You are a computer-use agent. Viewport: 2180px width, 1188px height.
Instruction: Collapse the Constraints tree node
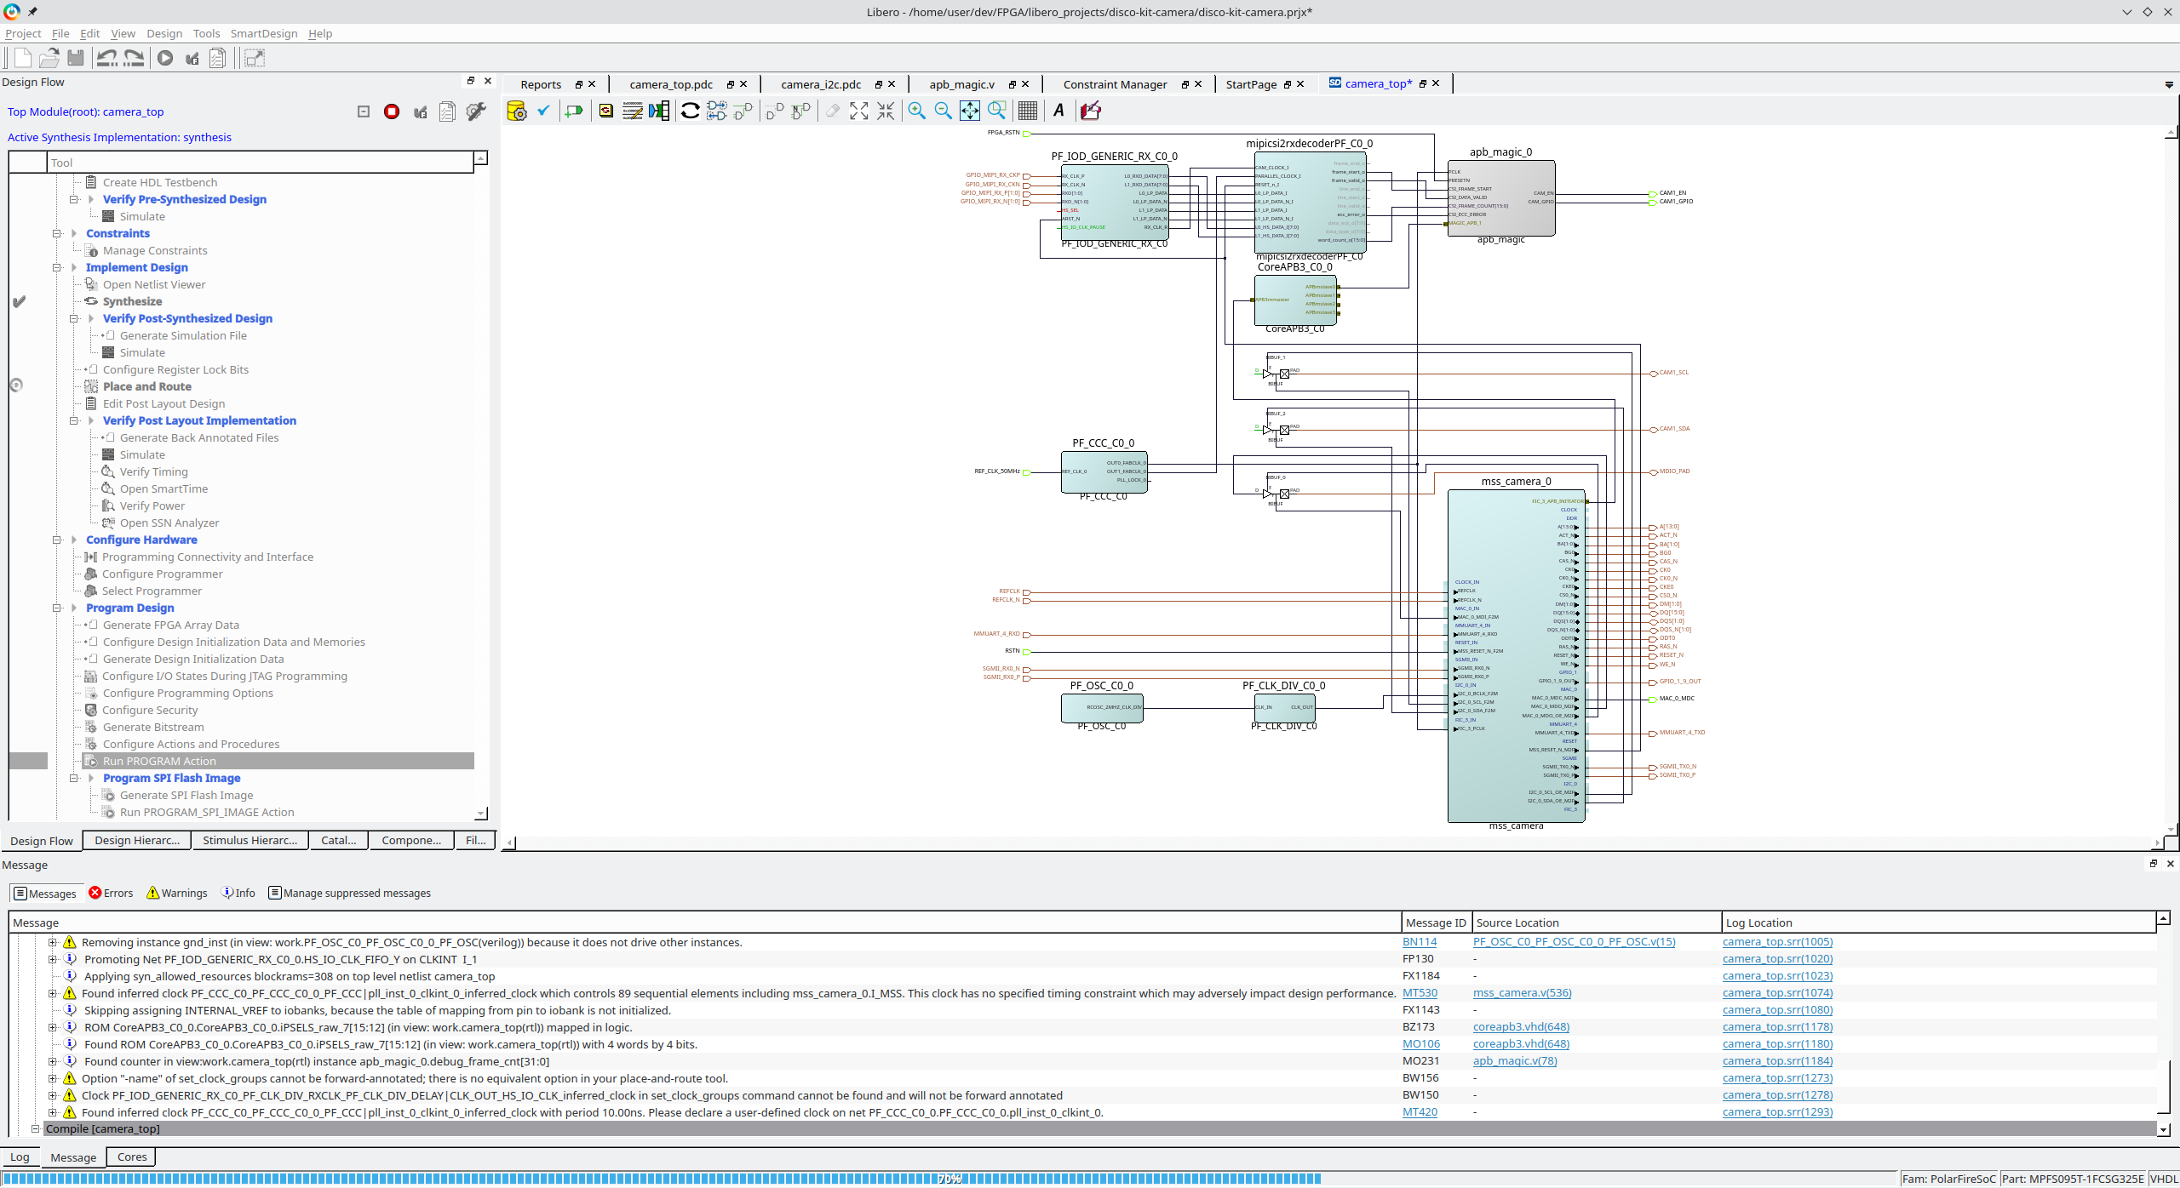(57, 233)
